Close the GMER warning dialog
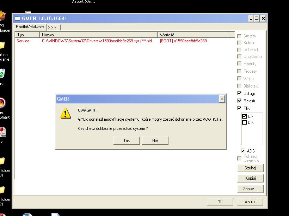Viewport: 289px width, 216px height. (x=222, y=99)
